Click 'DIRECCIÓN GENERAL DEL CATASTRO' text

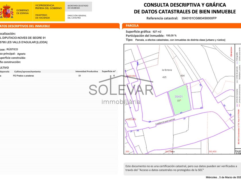click(x=77, y=17)
